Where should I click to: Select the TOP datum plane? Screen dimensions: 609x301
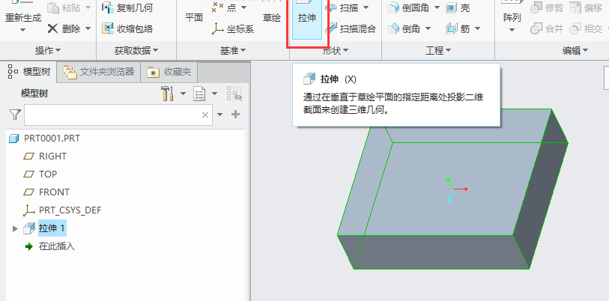click(40, 174)
